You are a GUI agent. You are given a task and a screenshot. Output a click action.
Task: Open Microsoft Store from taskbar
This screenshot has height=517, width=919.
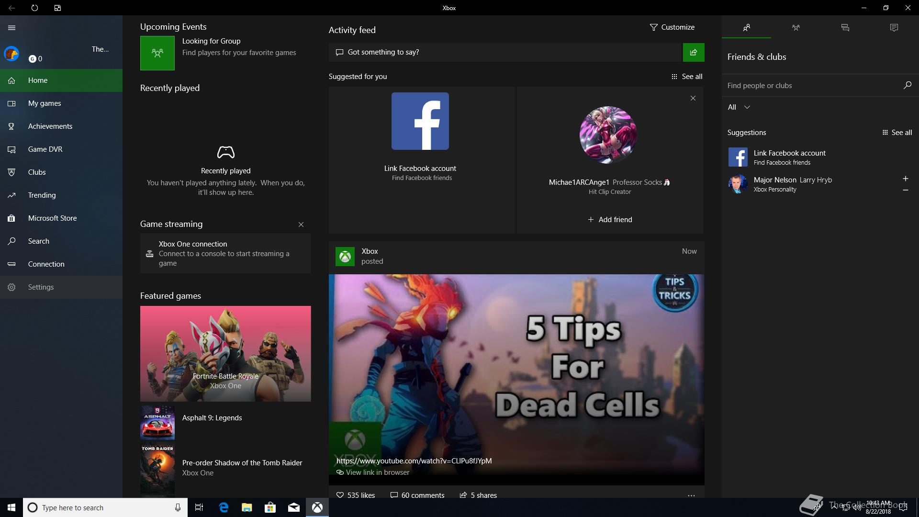[270, 507]
